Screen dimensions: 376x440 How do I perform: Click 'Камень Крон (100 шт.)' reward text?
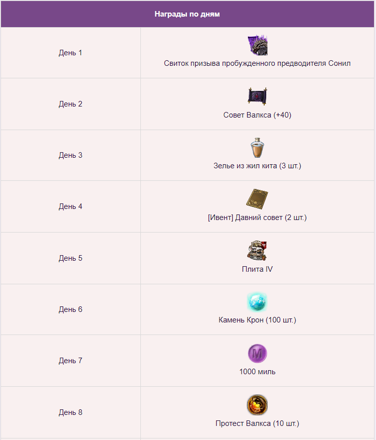coord(257,320)
